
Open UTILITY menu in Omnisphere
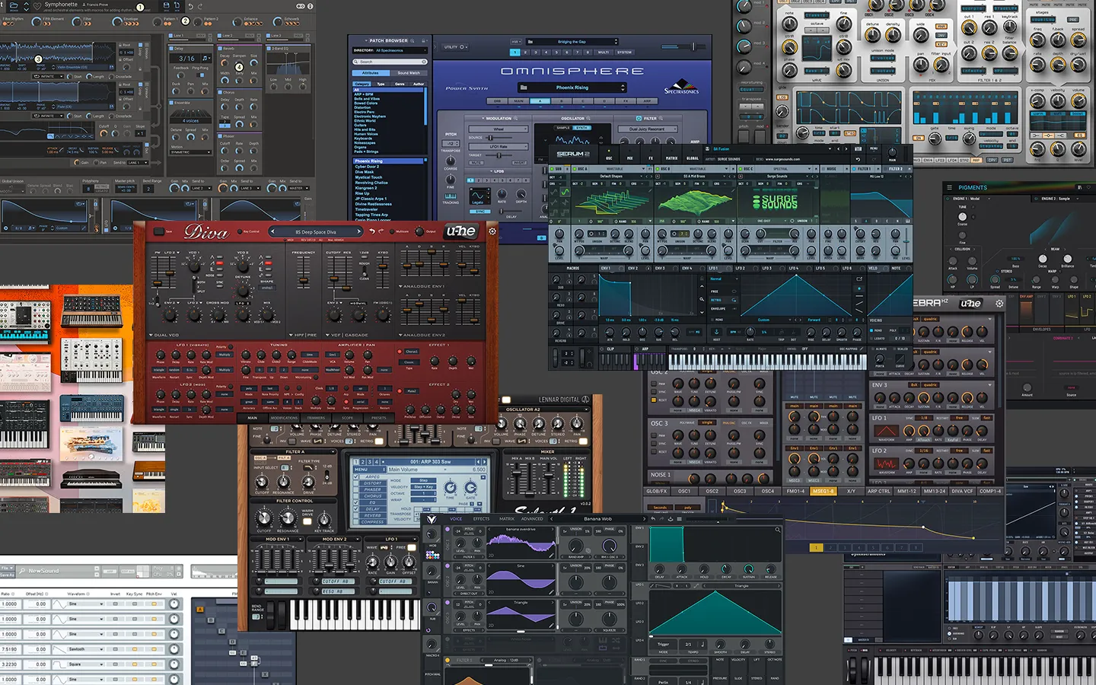click(455, 47)
